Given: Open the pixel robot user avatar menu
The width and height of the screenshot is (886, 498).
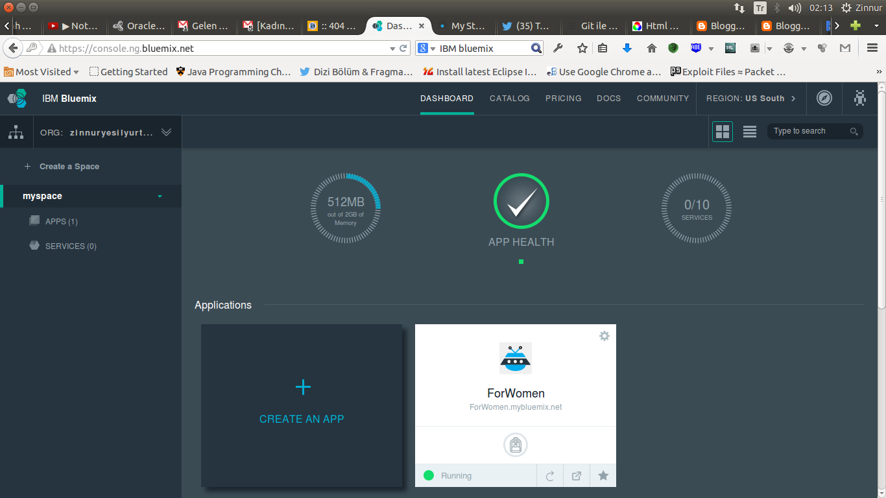Looking at the screenshot, I should [x=860, y=99].
